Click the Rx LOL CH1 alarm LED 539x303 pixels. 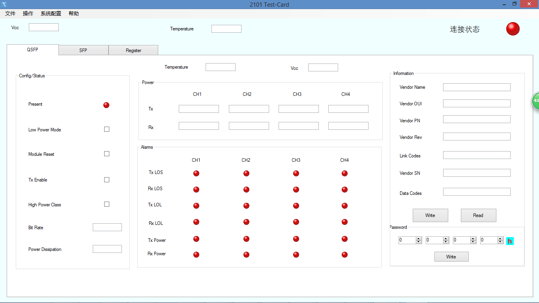[x=196, y=222]
